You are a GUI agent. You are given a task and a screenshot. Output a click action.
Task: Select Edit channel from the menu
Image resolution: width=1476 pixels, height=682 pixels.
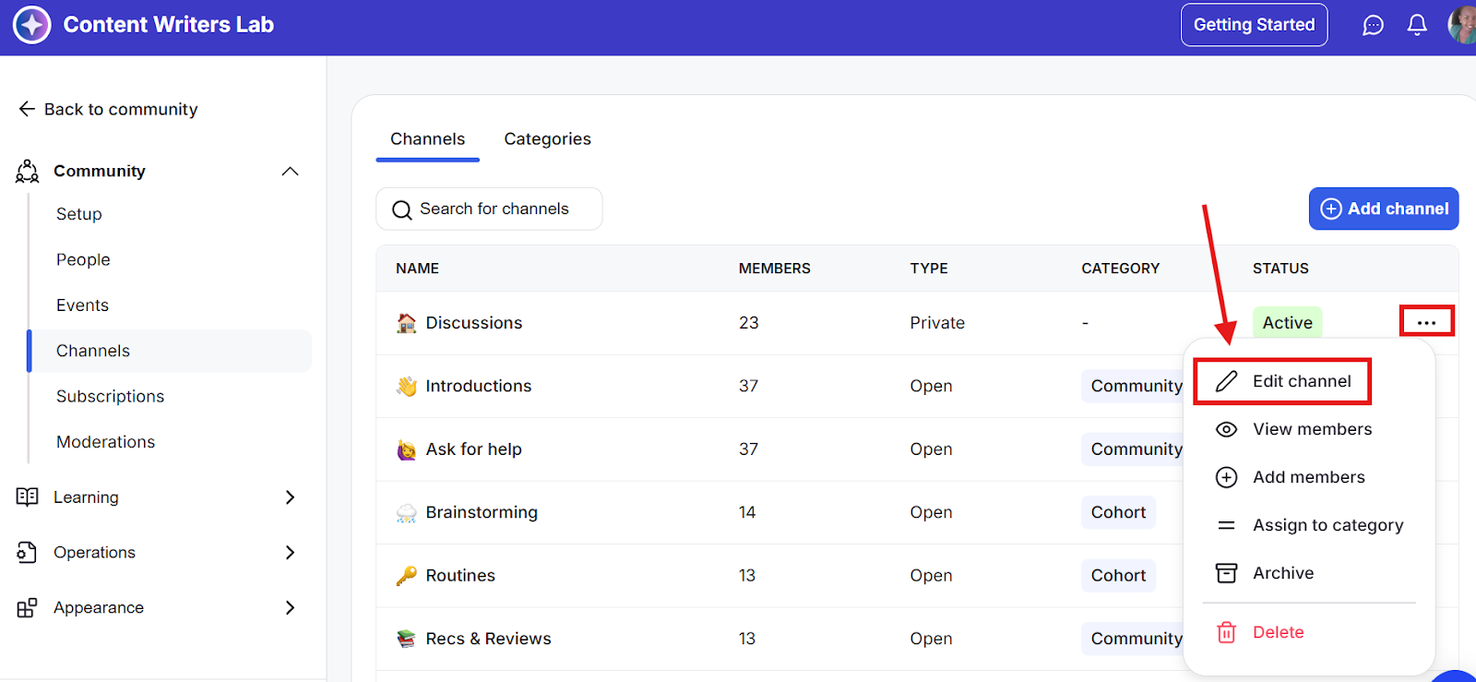coord(1301,381)
